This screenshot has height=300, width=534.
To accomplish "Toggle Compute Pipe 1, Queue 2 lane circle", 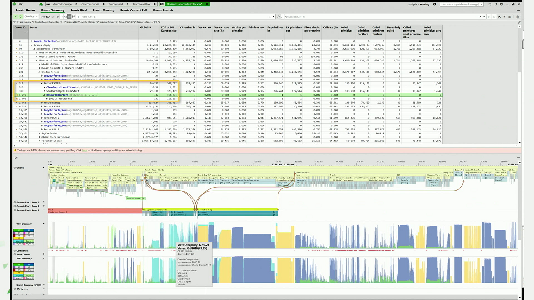I will tap(15, 202).
